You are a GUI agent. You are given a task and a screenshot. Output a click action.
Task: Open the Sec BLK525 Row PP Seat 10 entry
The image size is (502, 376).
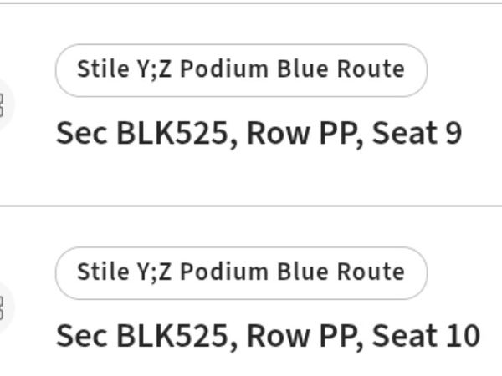[268, 336]
